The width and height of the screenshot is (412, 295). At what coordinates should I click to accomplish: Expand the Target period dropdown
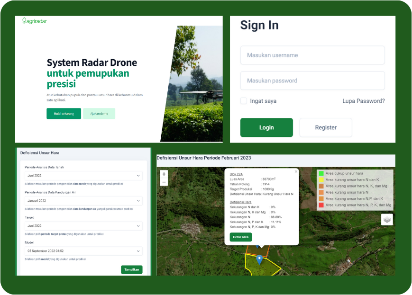pyautogui.click(x=83, y=226)
